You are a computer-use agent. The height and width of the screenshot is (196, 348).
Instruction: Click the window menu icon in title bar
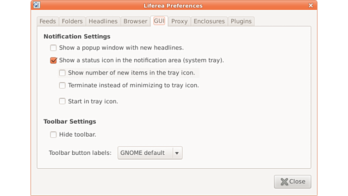tap(37, 5)
